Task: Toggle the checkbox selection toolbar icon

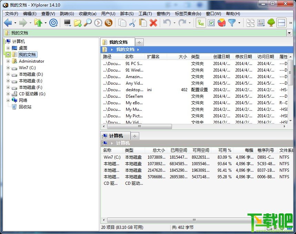Action: tap(211, 23)
